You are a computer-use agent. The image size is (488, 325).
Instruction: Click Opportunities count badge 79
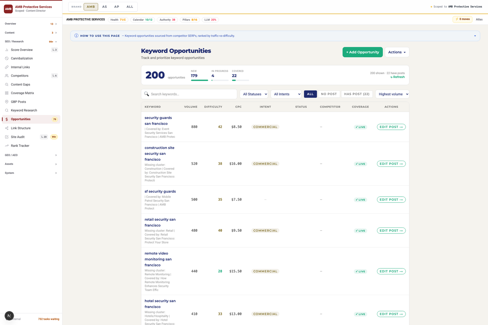pyautogui.click(x=55, y=119)
